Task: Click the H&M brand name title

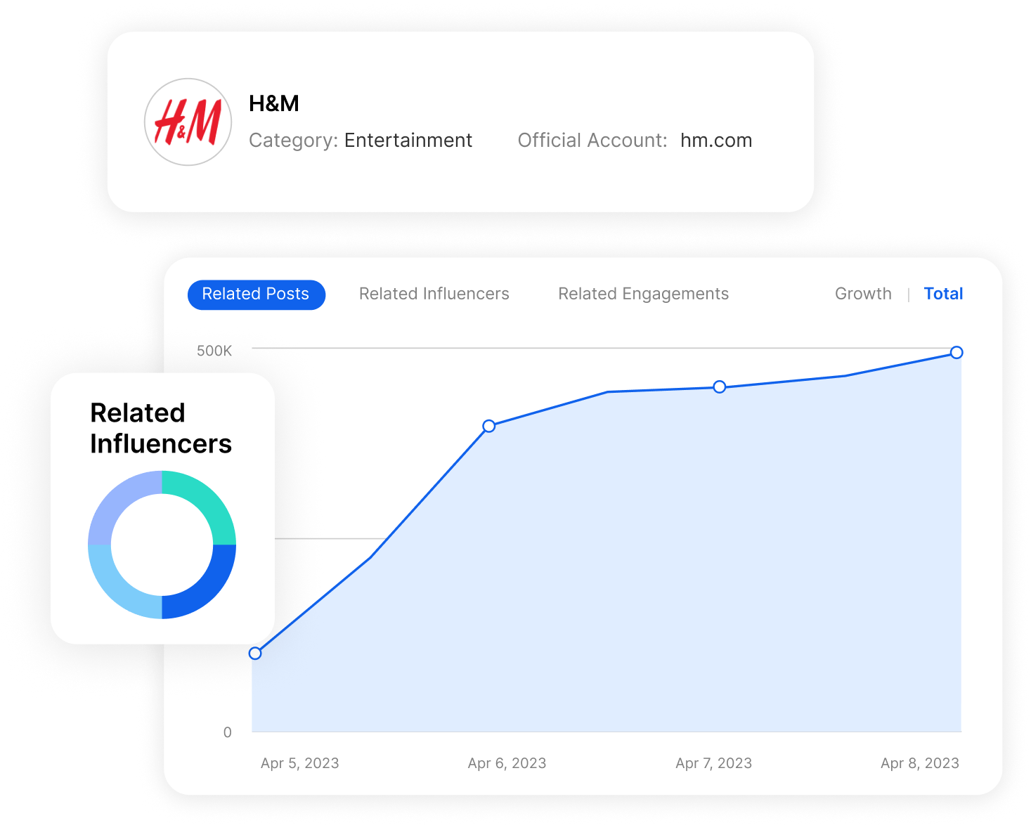Action: (x=273, y=104)
